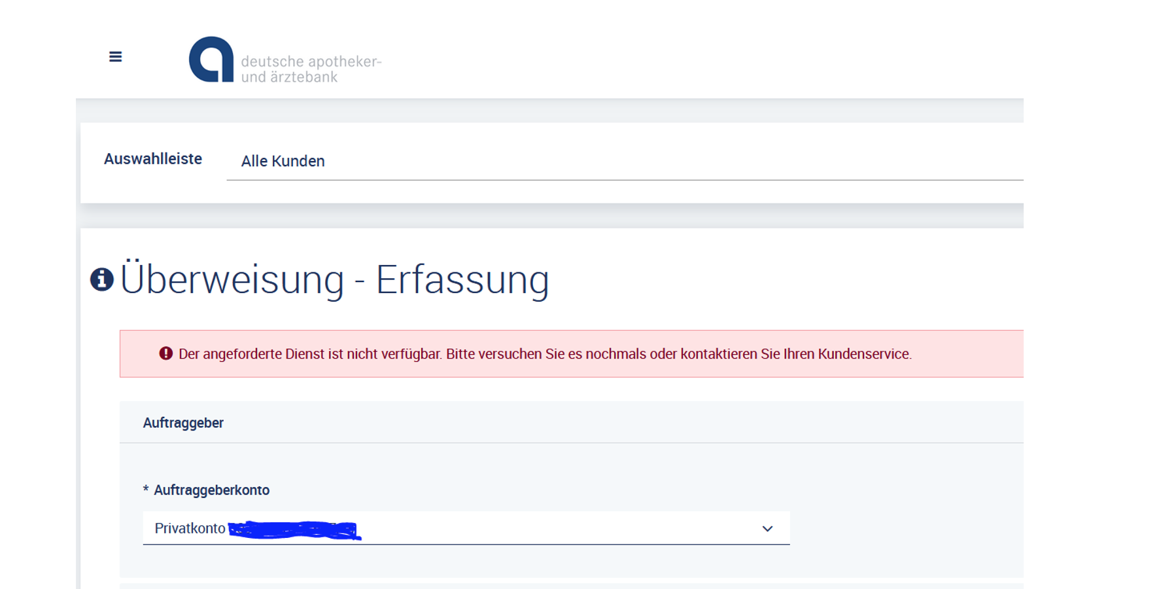Click the word 'Überweisung' in the heading

coord(232,280)
